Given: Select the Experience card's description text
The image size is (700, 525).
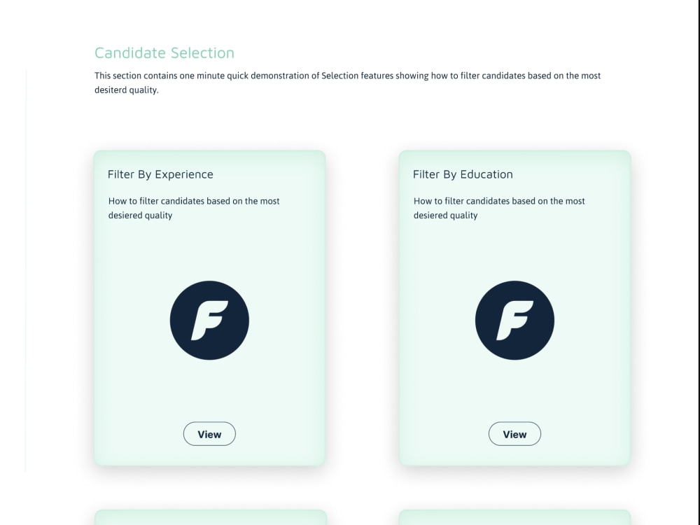Looking at the screenshot, I should (194, 208).
